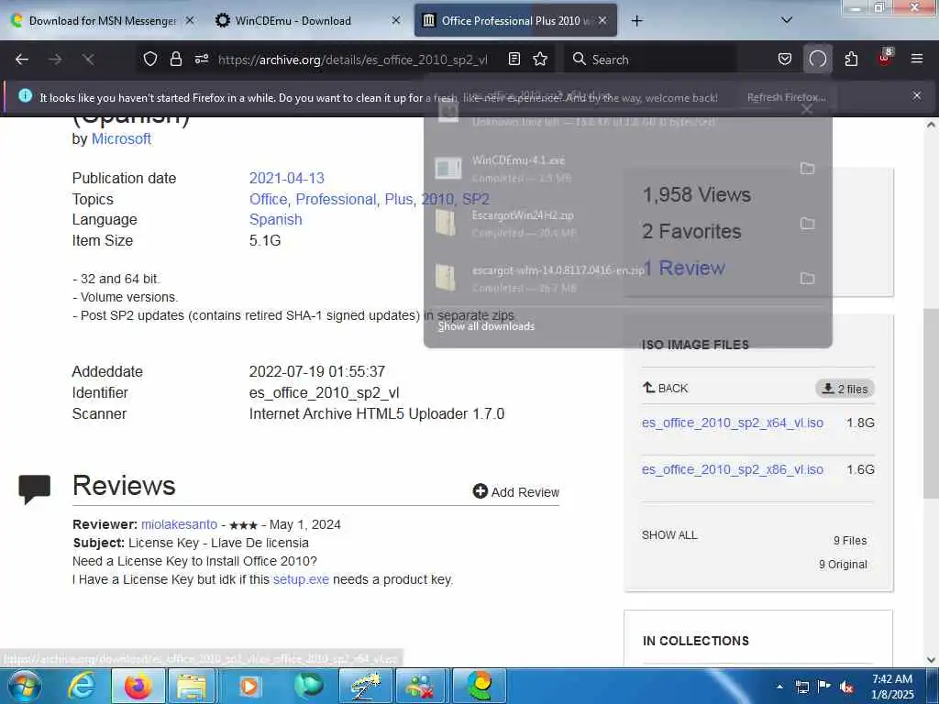Open the 2021-04-13 publication date link

click(x=286, y=179)
